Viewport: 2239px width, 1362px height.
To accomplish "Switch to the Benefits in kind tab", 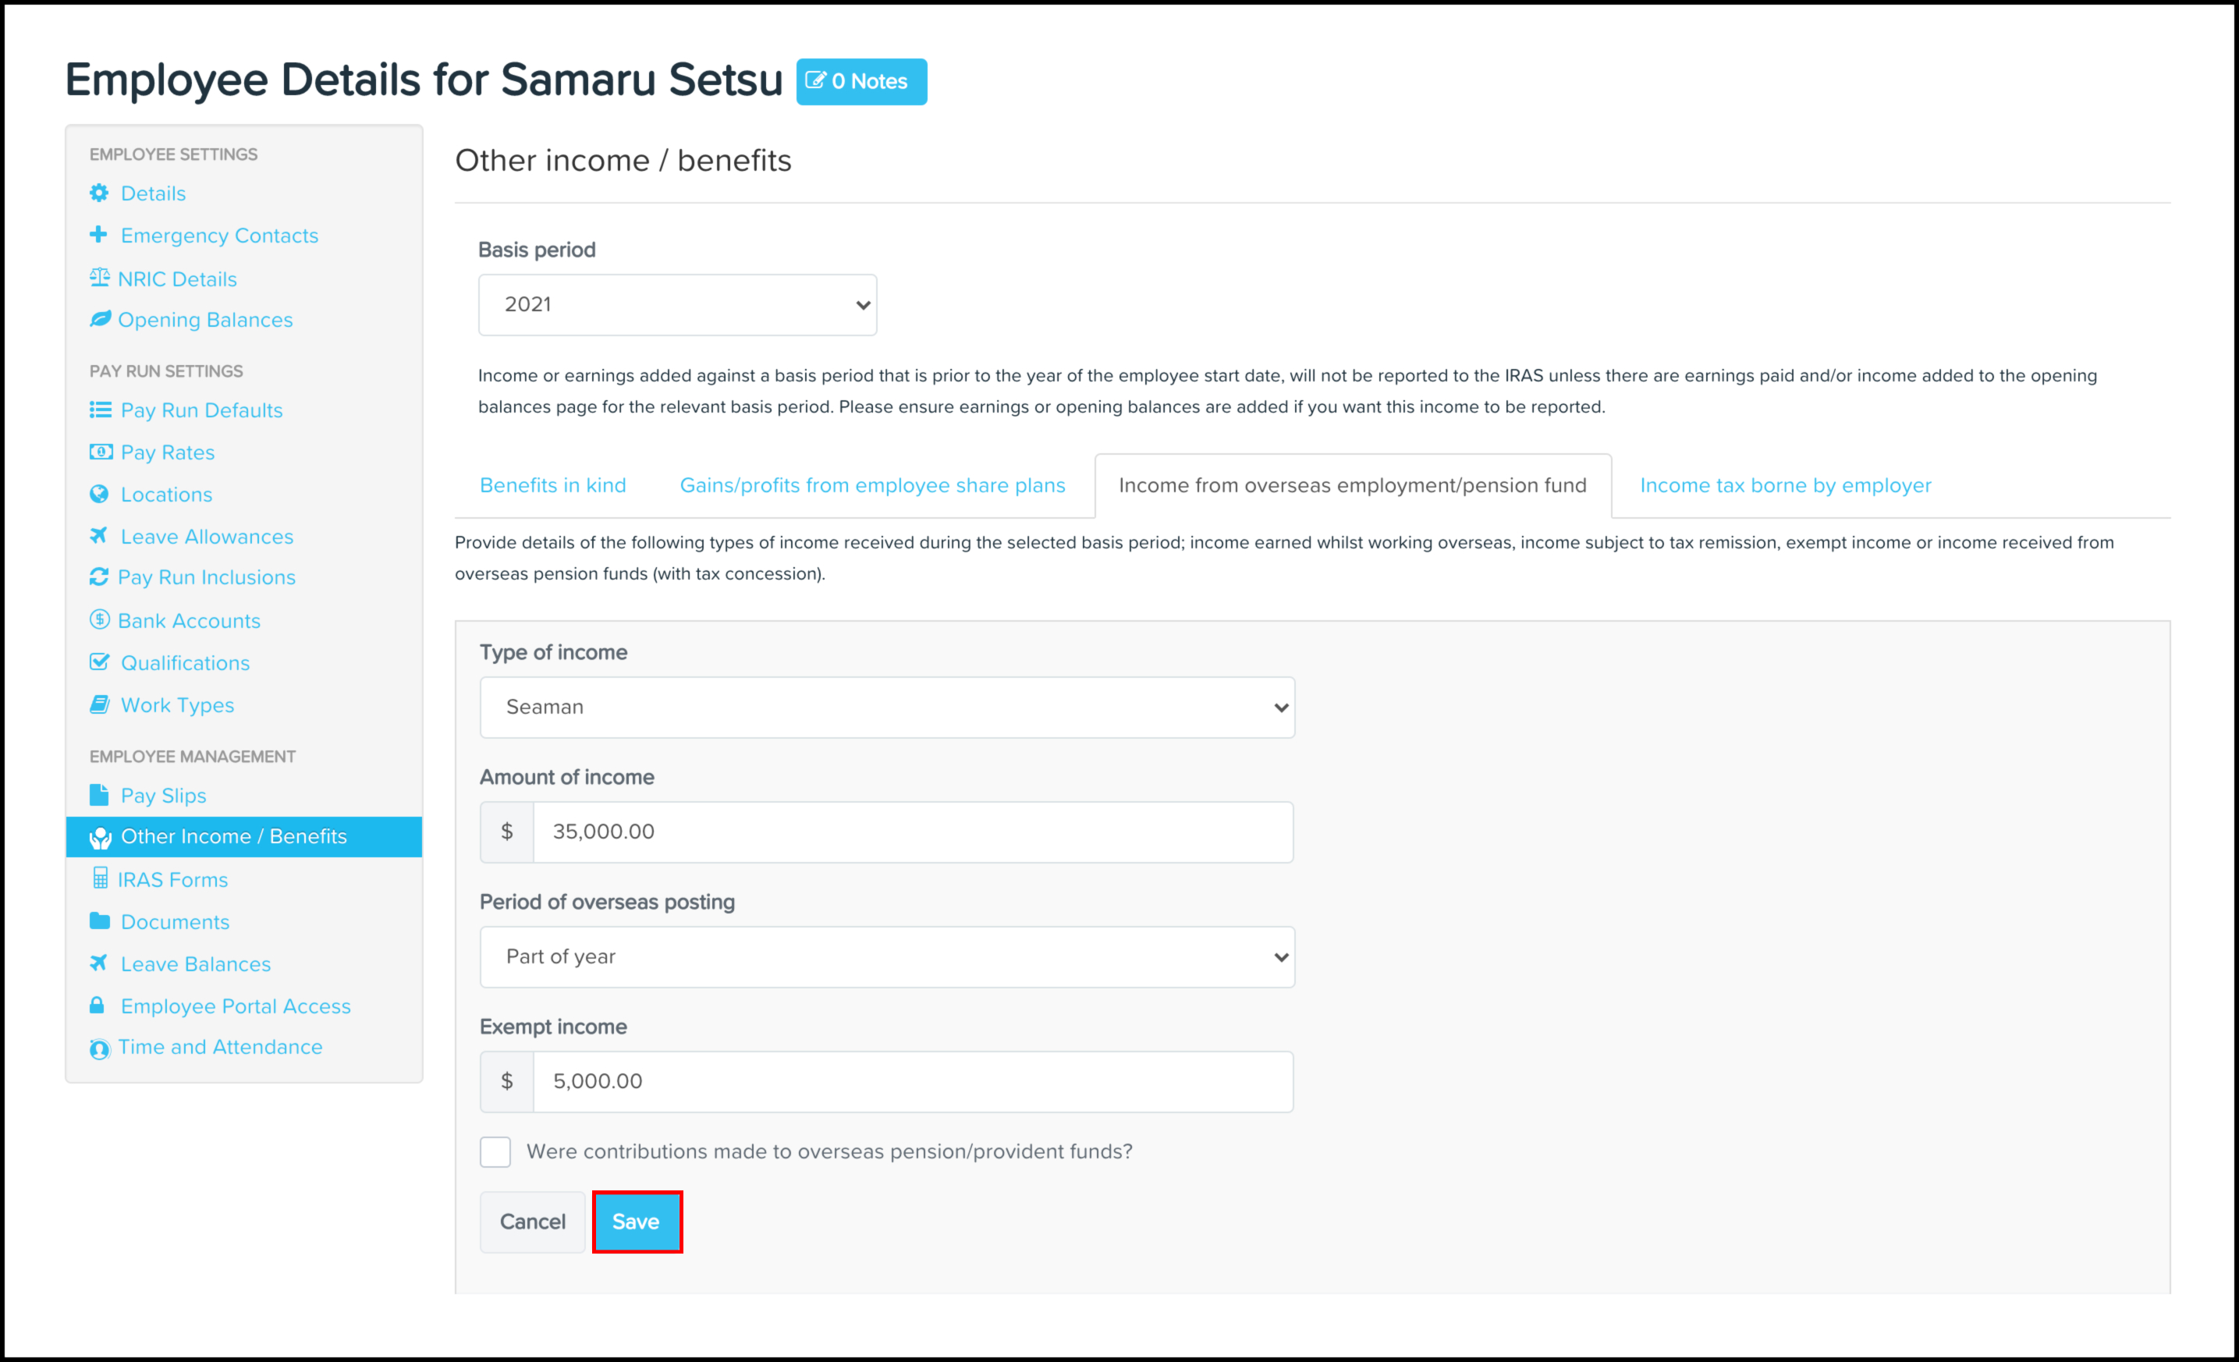I will (553, 485).
